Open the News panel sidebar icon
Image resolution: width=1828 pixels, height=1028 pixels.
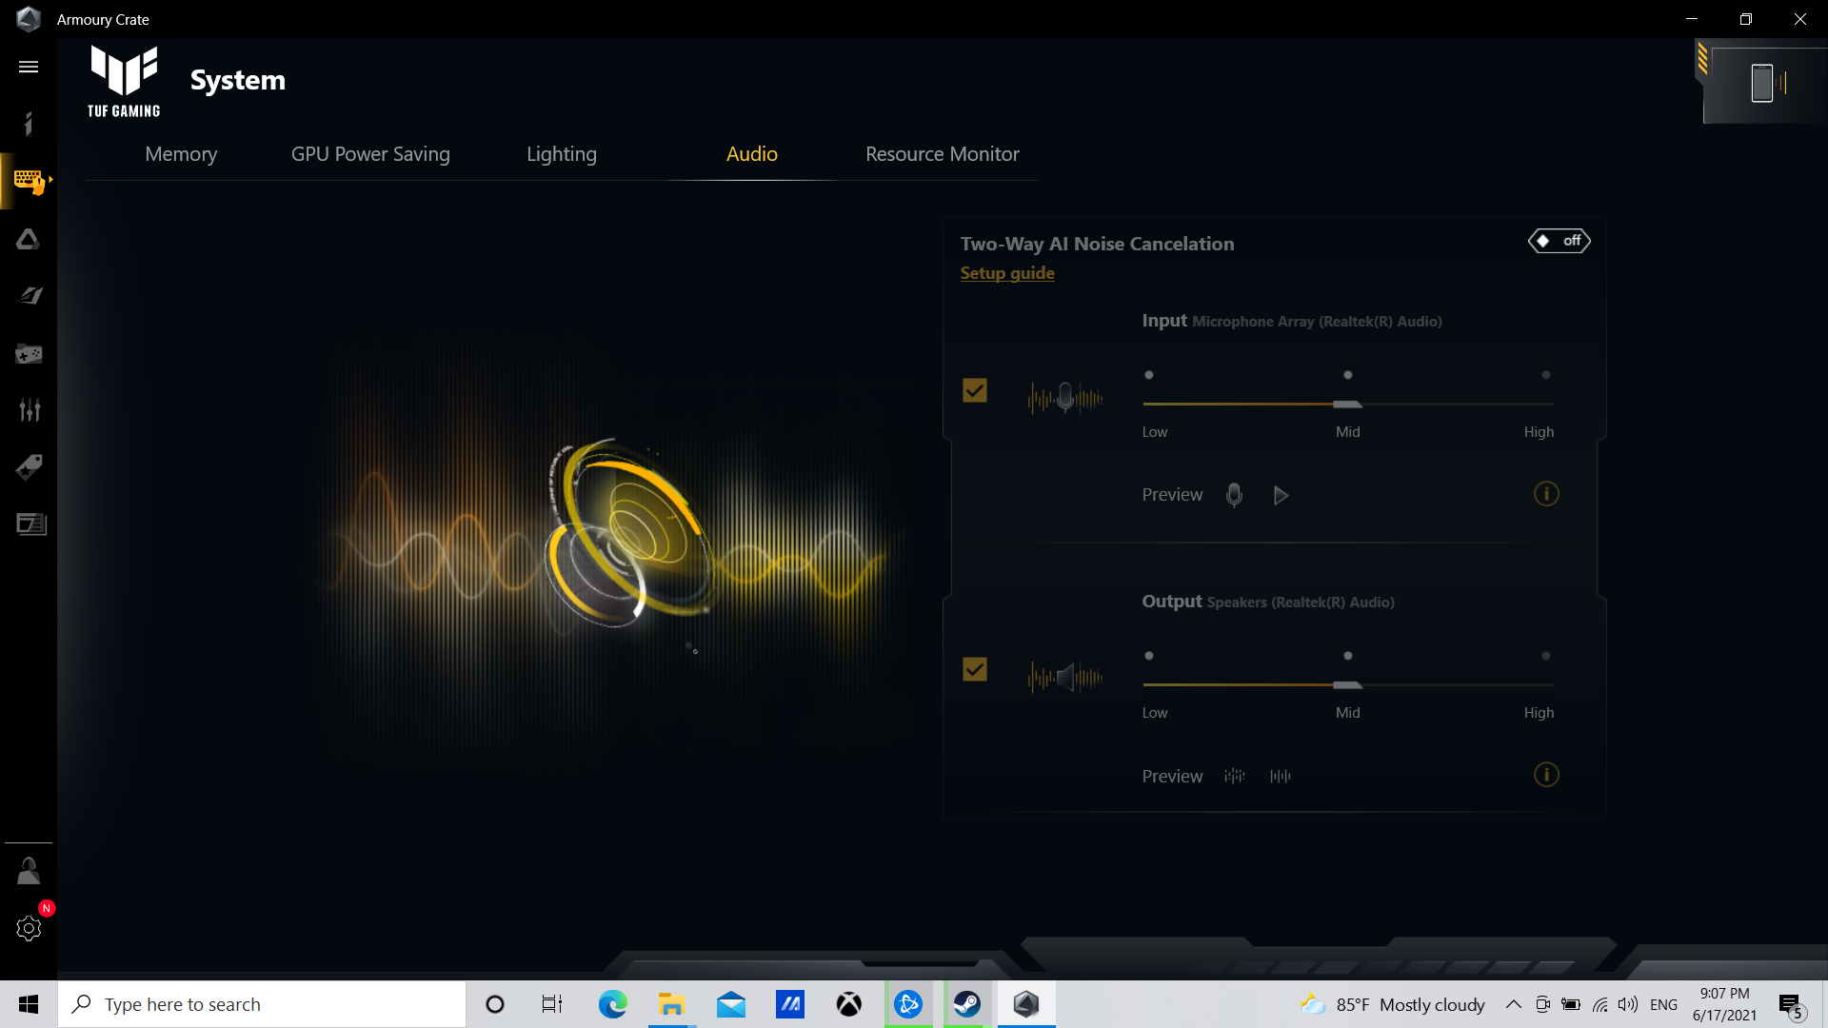pos(31,524)
